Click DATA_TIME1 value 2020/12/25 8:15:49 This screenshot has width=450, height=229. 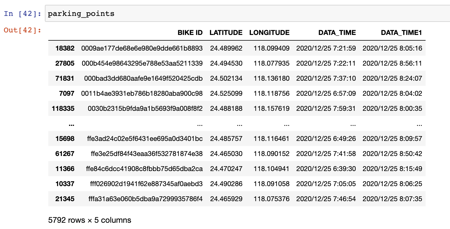click(x=392, y=169)
